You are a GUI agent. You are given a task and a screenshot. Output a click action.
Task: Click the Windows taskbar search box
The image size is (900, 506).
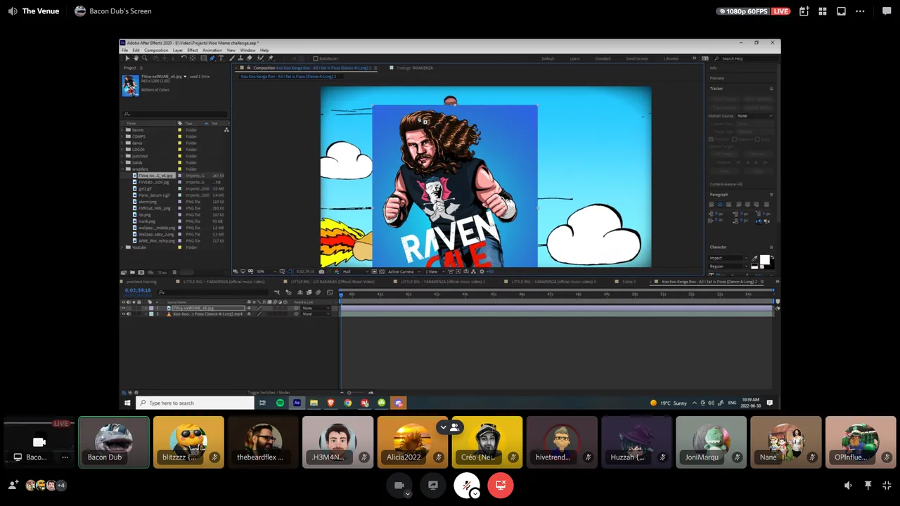pyautogui.click(x=195, y=403)
